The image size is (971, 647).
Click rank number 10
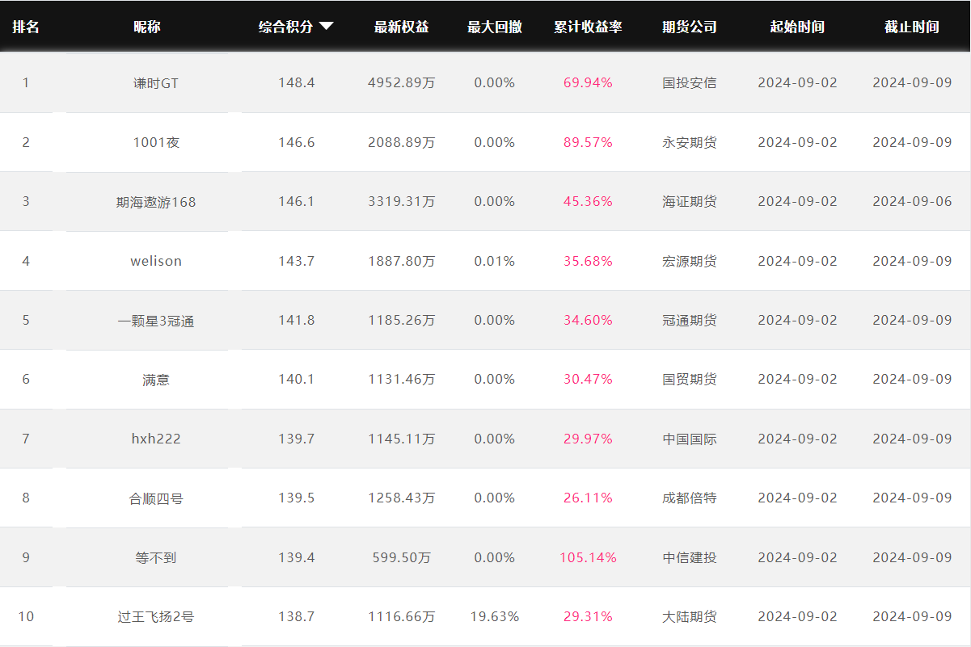tap(26, 616)
